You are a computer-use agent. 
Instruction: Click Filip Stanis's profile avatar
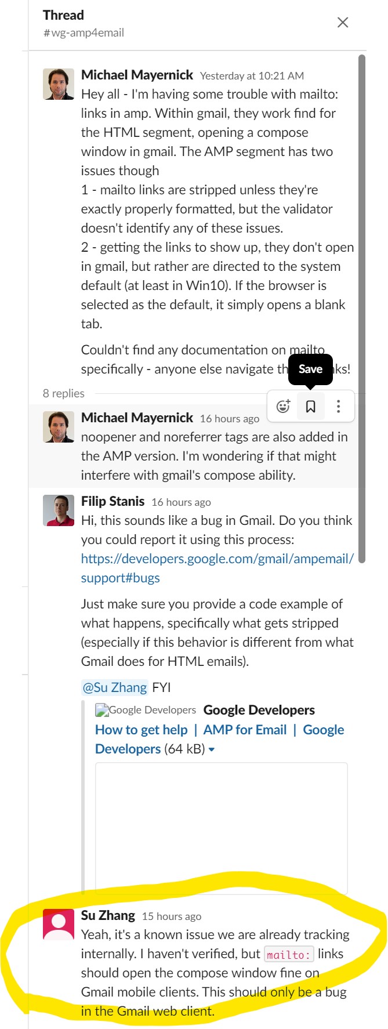[59, 510]
